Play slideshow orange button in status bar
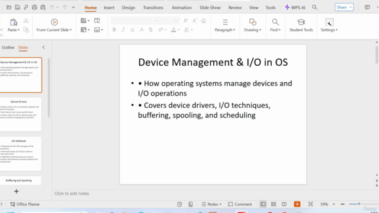 [x=297, y=204]
